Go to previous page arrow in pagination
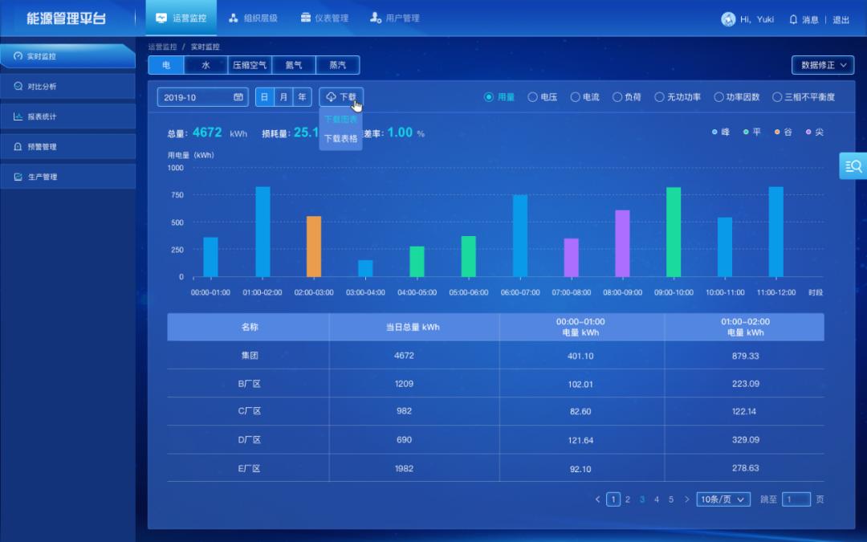867x542 pixels. click(x=598, y=499)
